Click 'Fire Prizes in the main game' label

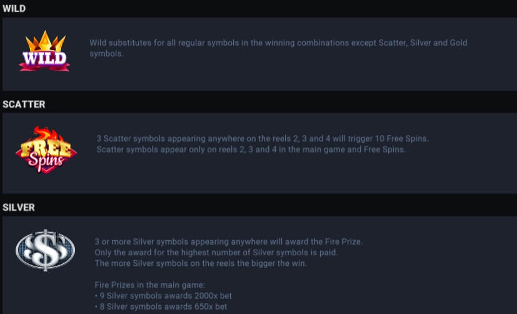(x=149, y=285)
